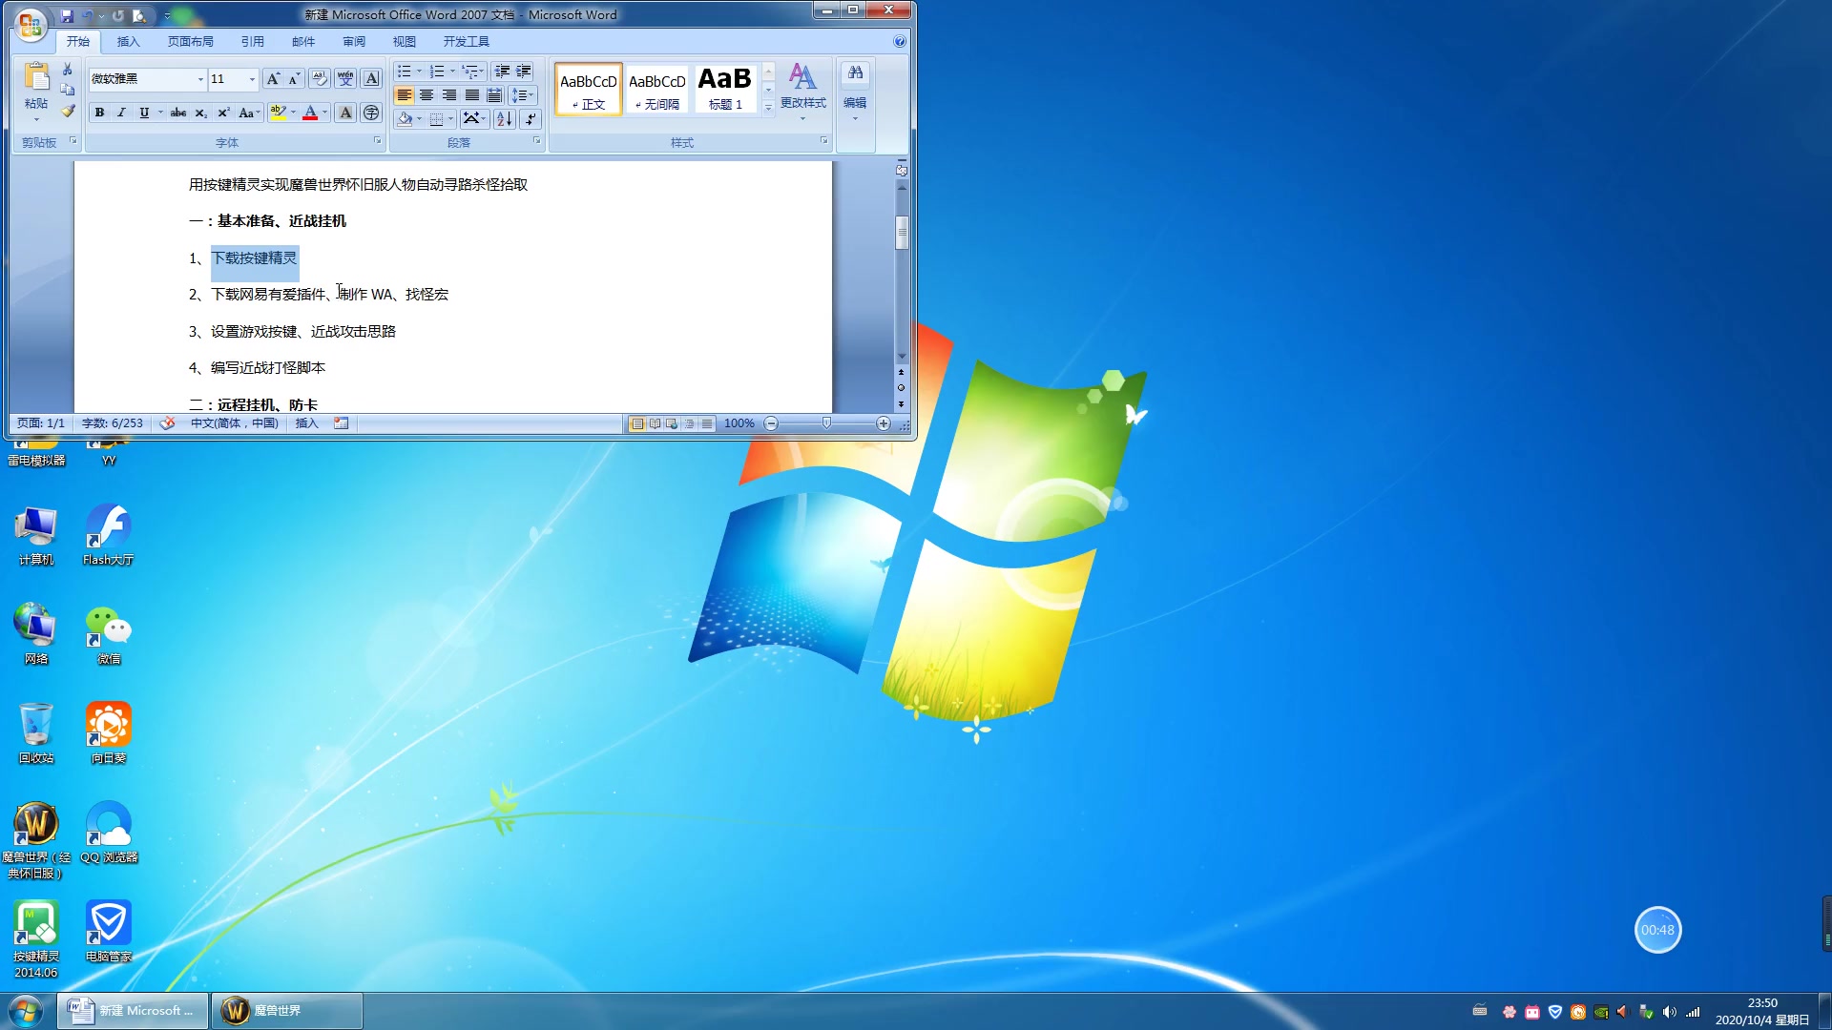The width and height of the screenshot is (1832, 1030).
Task: Align text to the left
Action: coord(404,95)
